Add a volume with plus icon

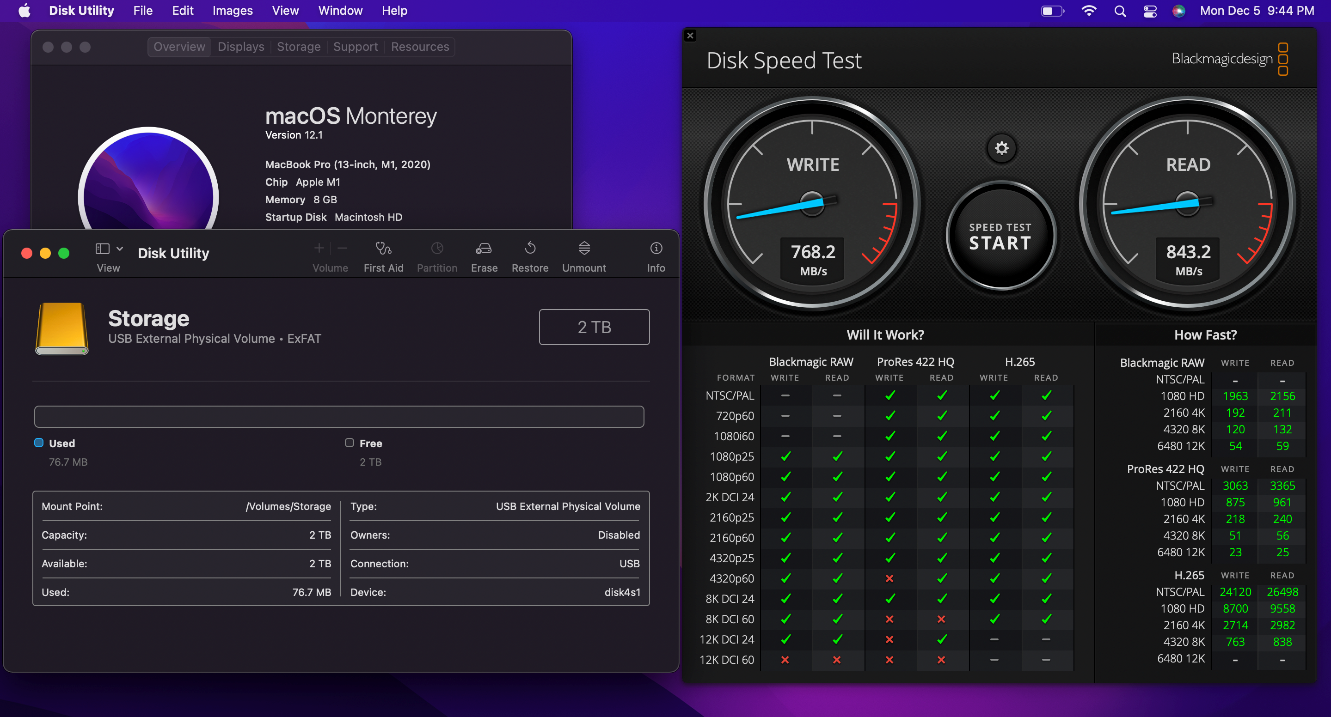click(319, 248)
